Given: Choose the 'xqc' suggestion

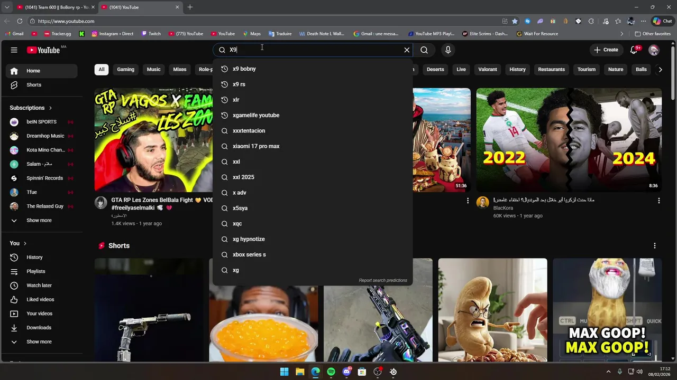Looking at the screenshot, I should tap(313, 224).
